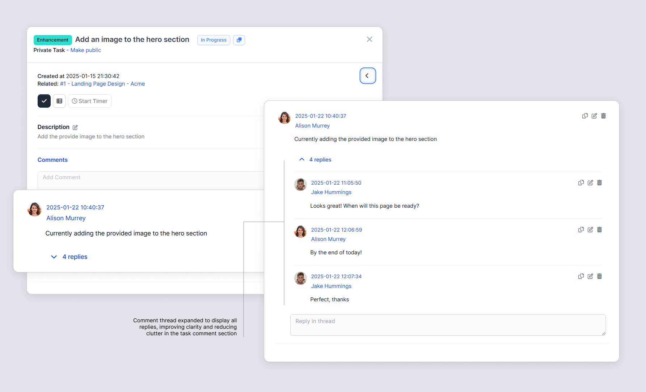Click the Make public link
The width and height of the screenshot is (646, 392).
(86, 50)
